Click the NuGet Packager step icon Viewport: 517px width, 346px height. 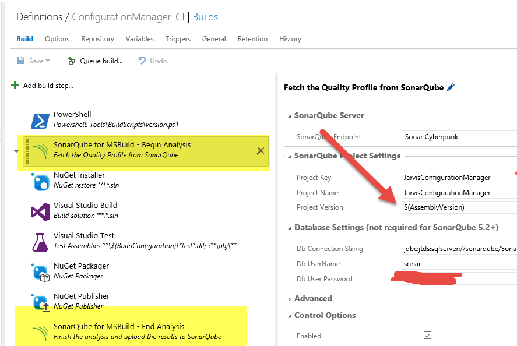click(x=41, y=273)
